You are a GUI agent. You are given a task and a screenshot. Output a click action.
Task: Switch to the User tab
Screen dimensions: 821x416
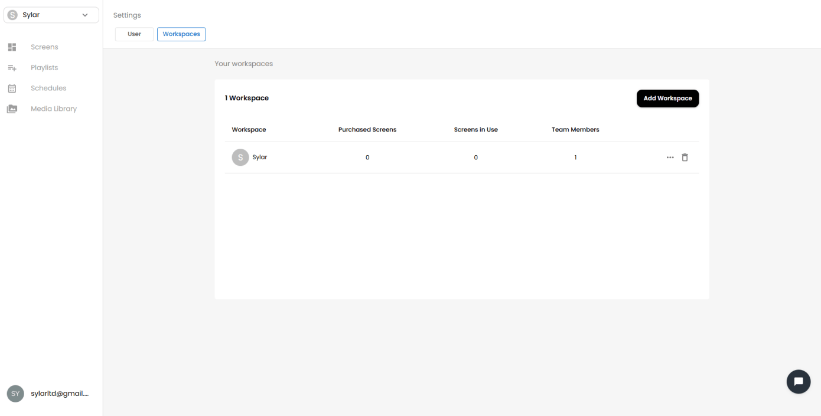click(134, 34)
